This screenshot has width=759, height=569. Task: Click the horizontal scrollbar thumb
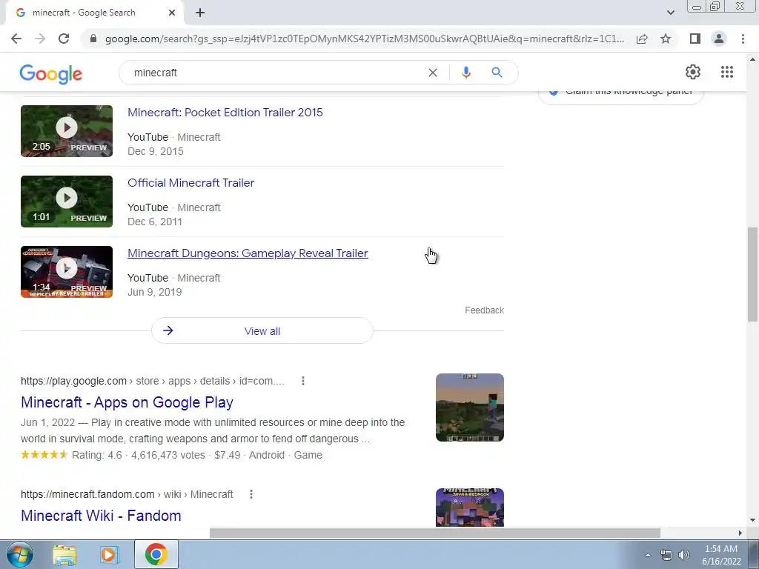tap(434, 533)
